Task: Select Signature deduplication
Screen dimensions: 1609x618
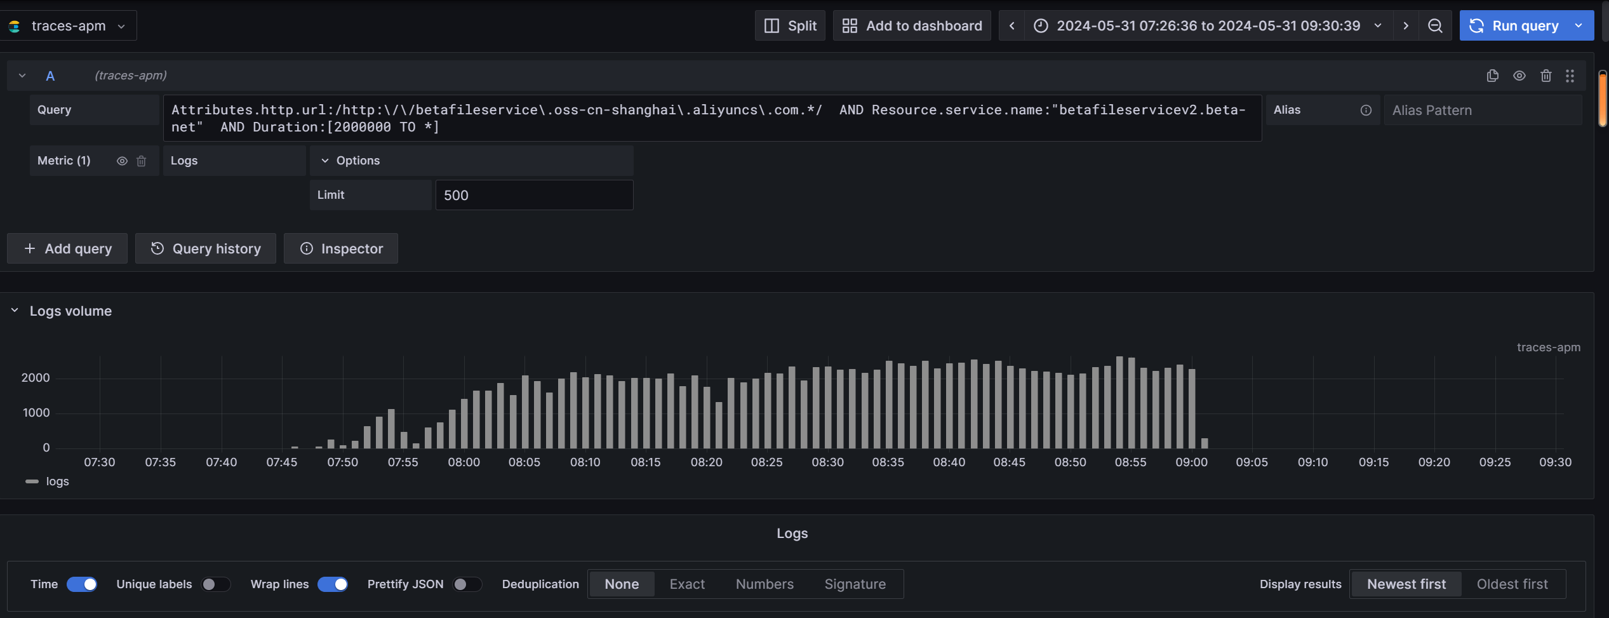Action: (855, 584)
